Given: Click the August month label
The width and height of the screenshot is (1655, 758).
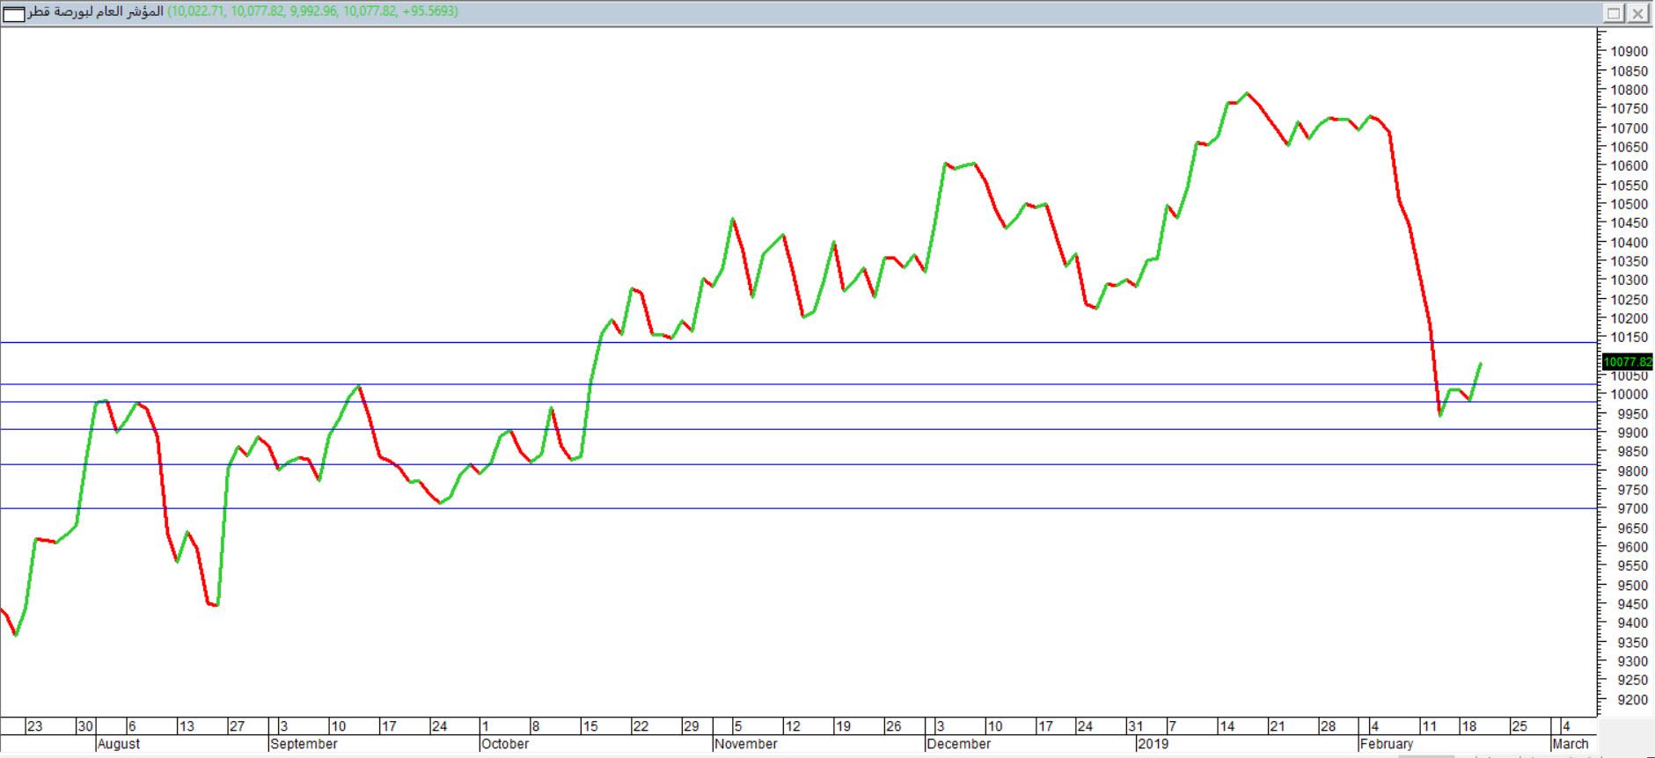Looking at the screenshot, I should [119, 744].
